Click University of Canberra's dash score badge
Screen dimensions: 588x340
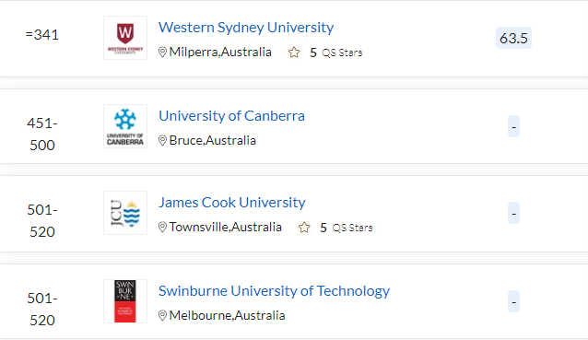click(x=513, y=126)
